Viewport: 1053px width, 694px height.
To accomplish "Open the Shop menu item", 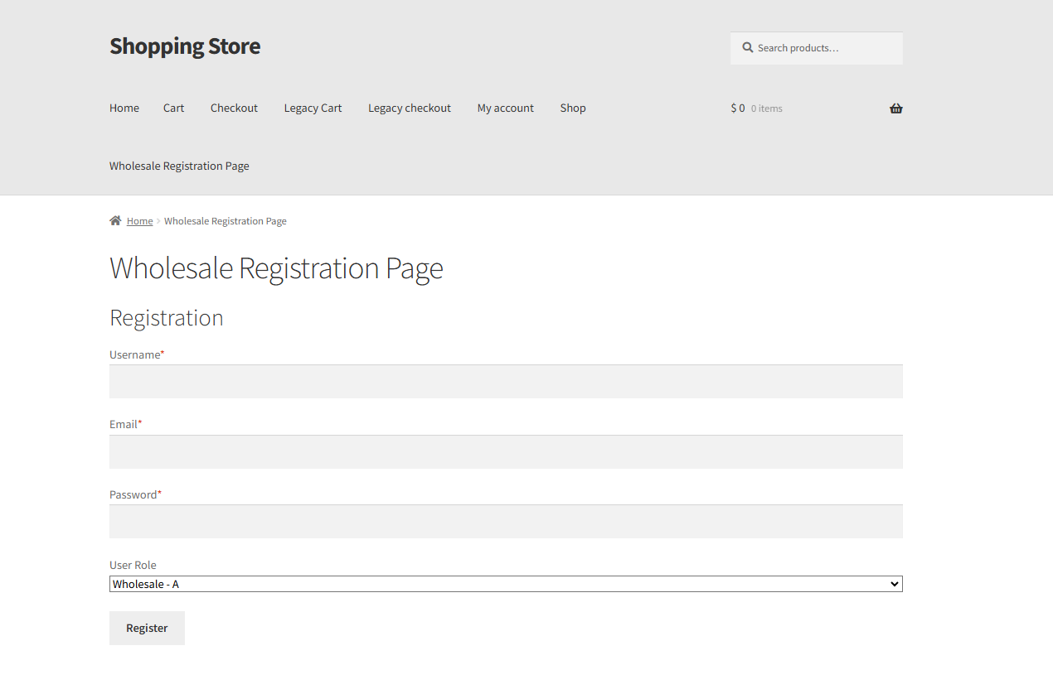I will 573,108.
